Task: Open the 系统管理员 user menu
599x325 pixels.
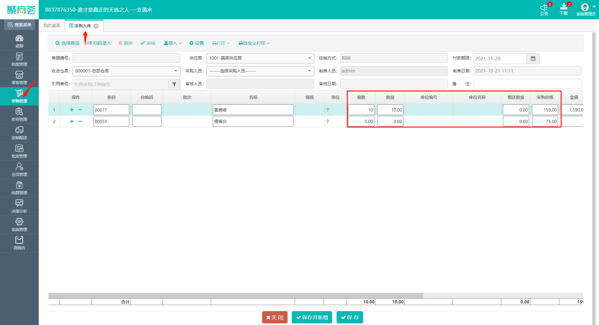Action: (586, 10)
